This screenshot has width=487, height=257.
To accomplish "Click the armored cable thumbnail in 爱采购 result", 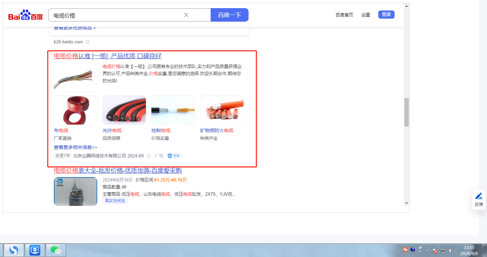I will click(76, 191).
